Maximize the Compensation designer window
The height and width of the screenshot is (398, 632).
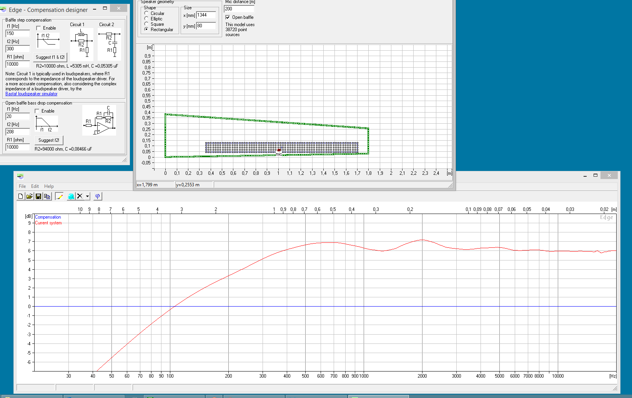[x=105, y=8]
